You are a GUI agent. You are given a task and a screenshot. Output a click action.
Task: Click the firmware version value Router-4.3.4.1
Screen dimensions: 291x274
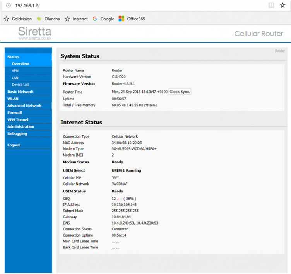tap(123, 84)
